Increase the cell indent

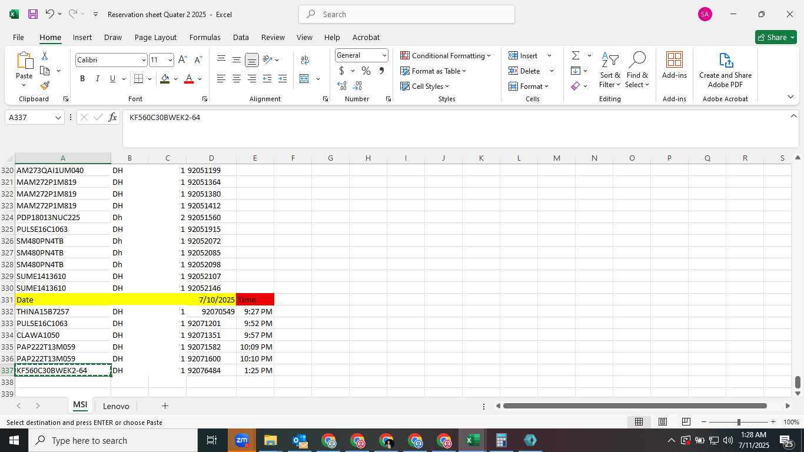coord(283,79)
